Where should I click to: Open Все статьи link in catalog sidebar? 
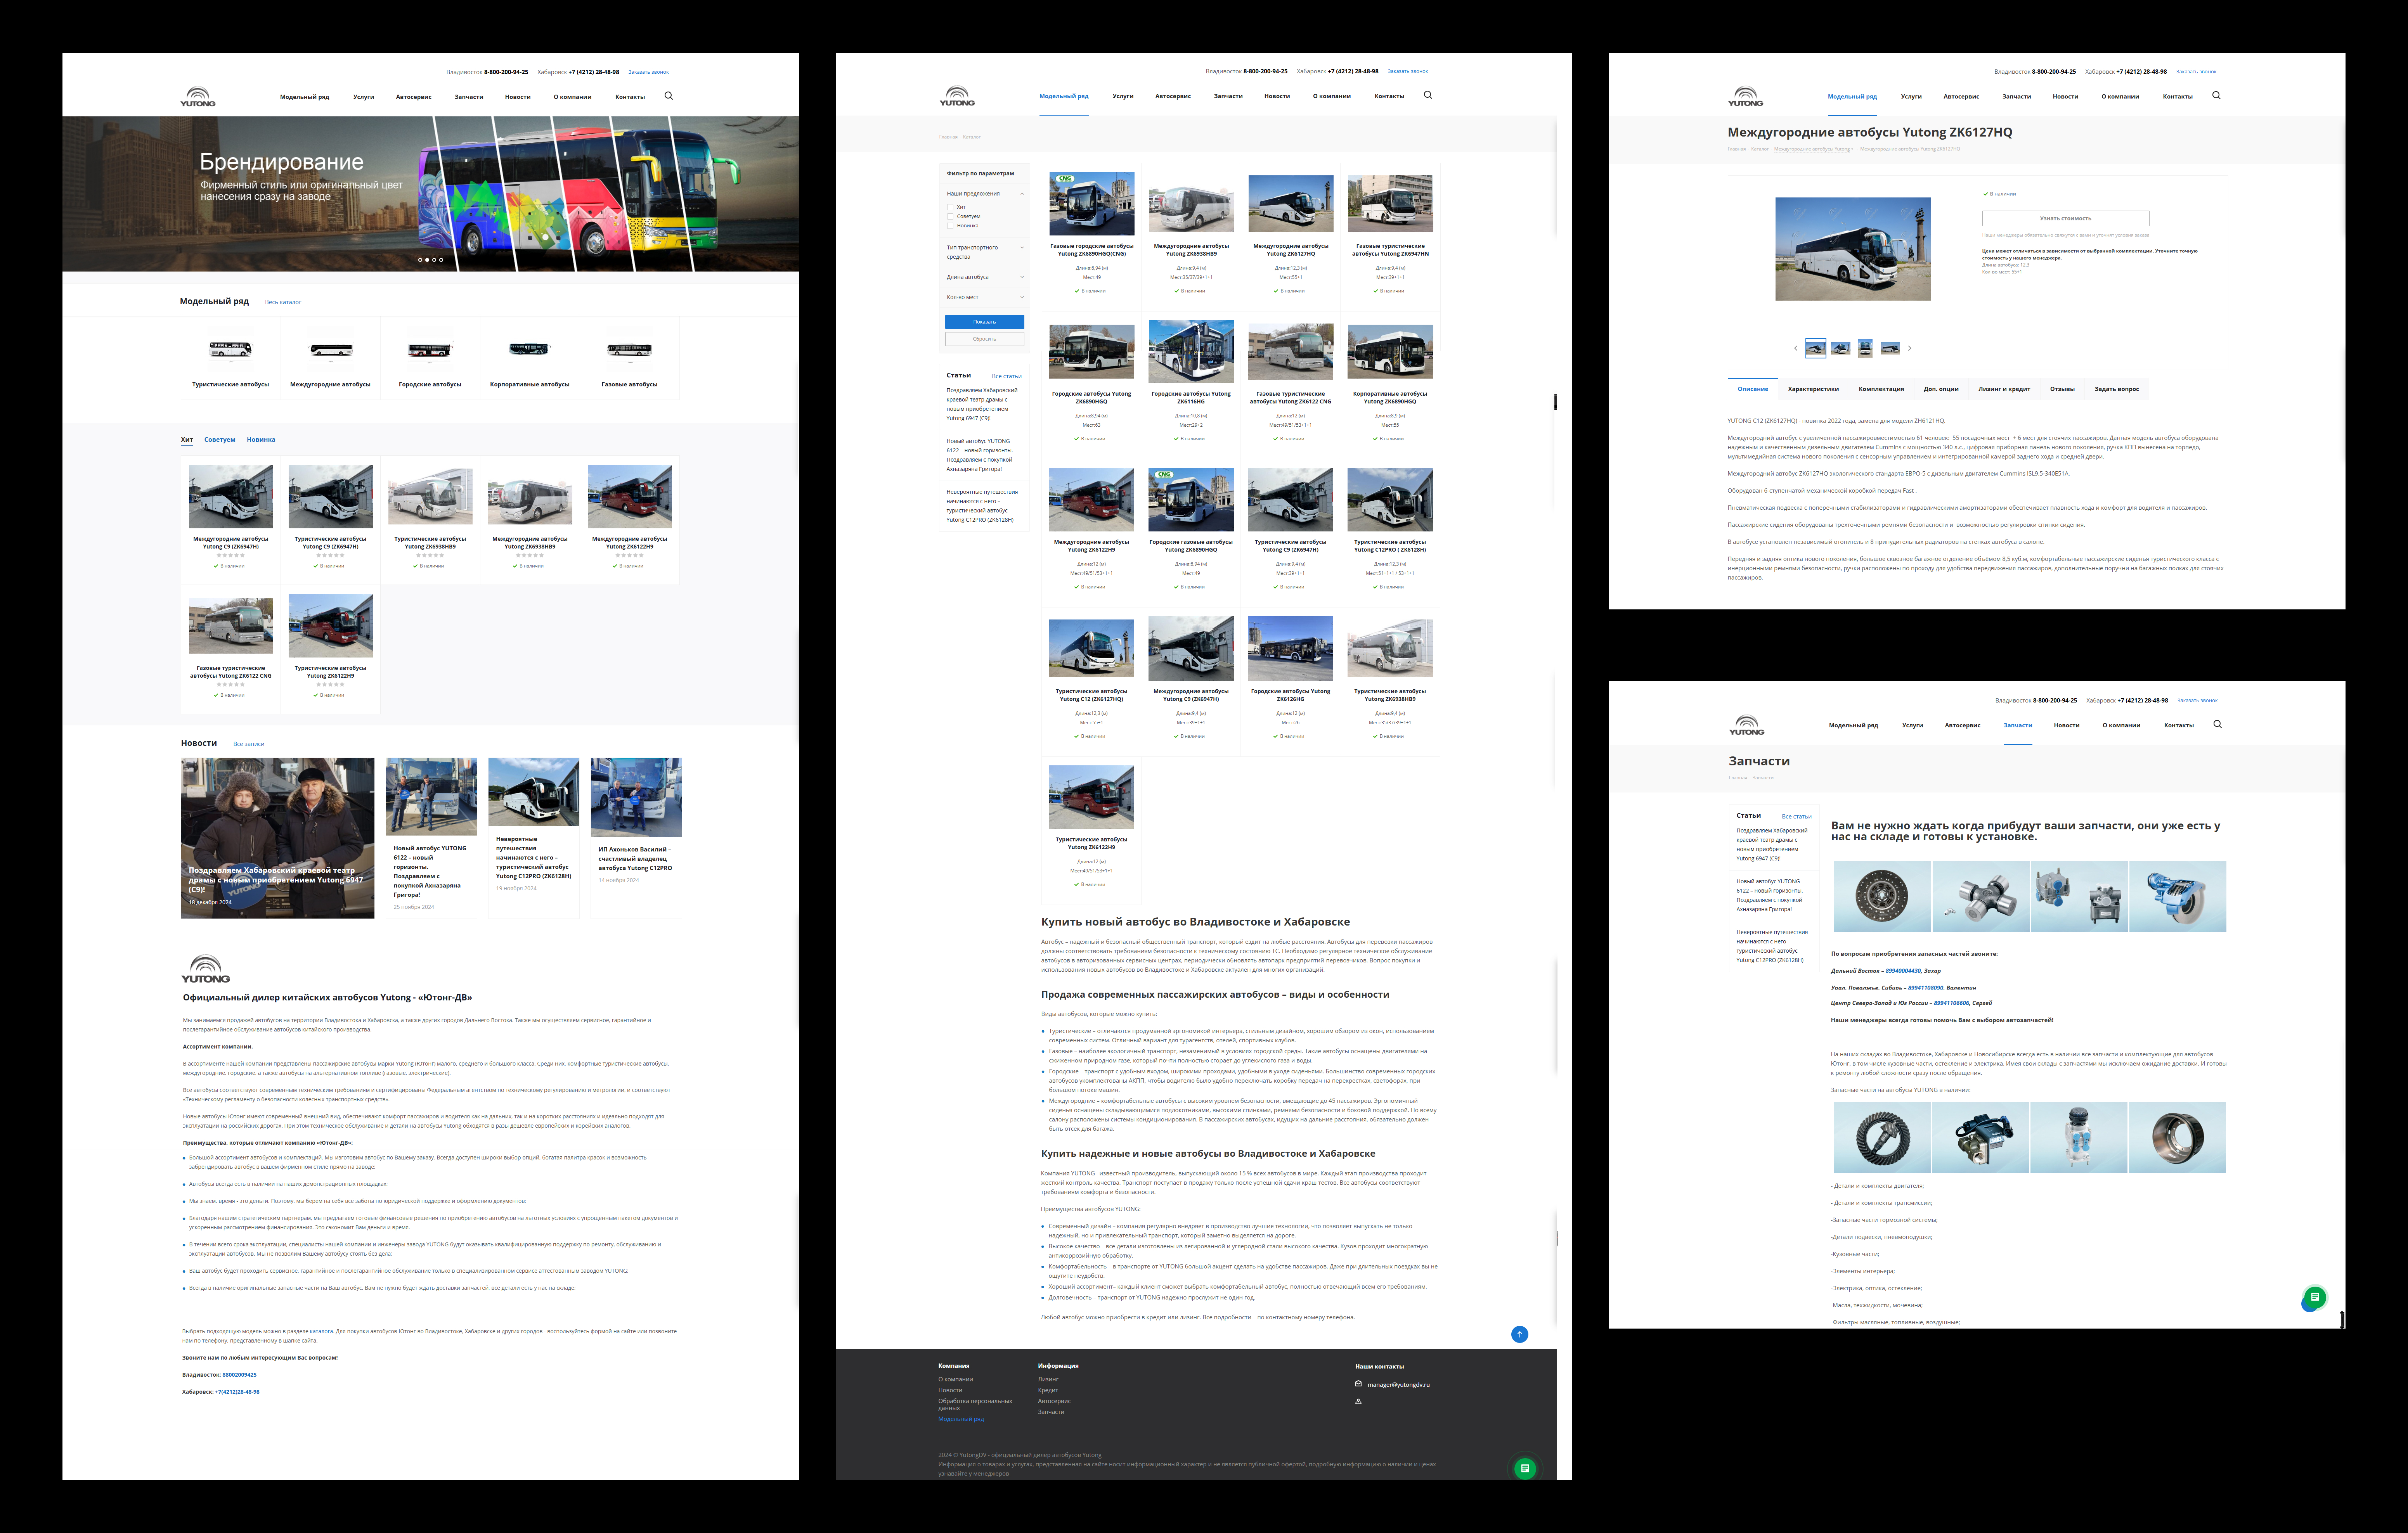[x=1007, y=376]
